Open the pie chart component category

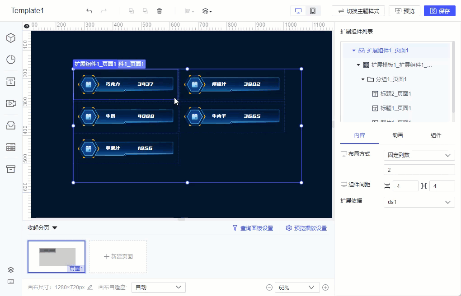click(10, 60)
